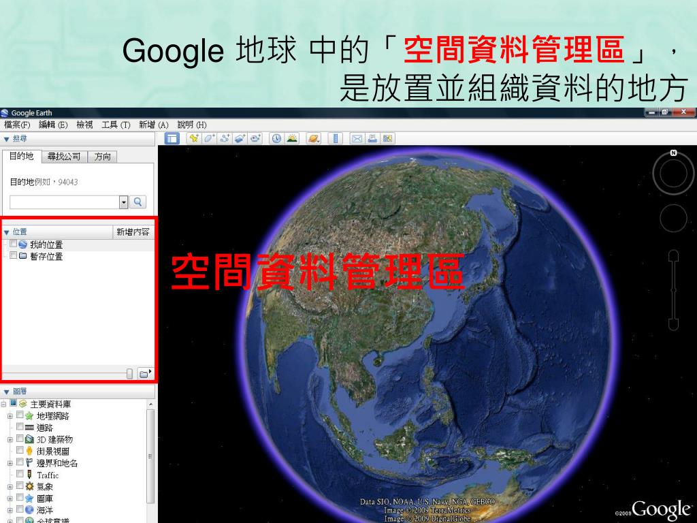Expand the 邊界和地名 tree node

pyautogui.click(x=10, y=463)
